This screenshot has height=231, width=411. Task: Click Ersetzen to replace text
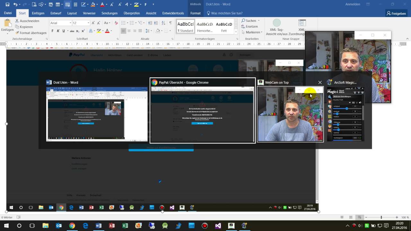(249, 26)
